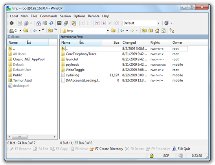The height and width of the screenshot is (165, 215).
Task: Open Preferences gear icon in toolbar
Action: point(12,23)
